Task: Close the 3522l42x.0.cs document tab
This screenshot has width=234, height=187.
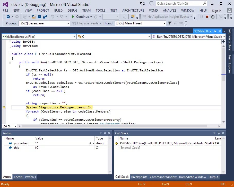Action: [x=220, y=31]
